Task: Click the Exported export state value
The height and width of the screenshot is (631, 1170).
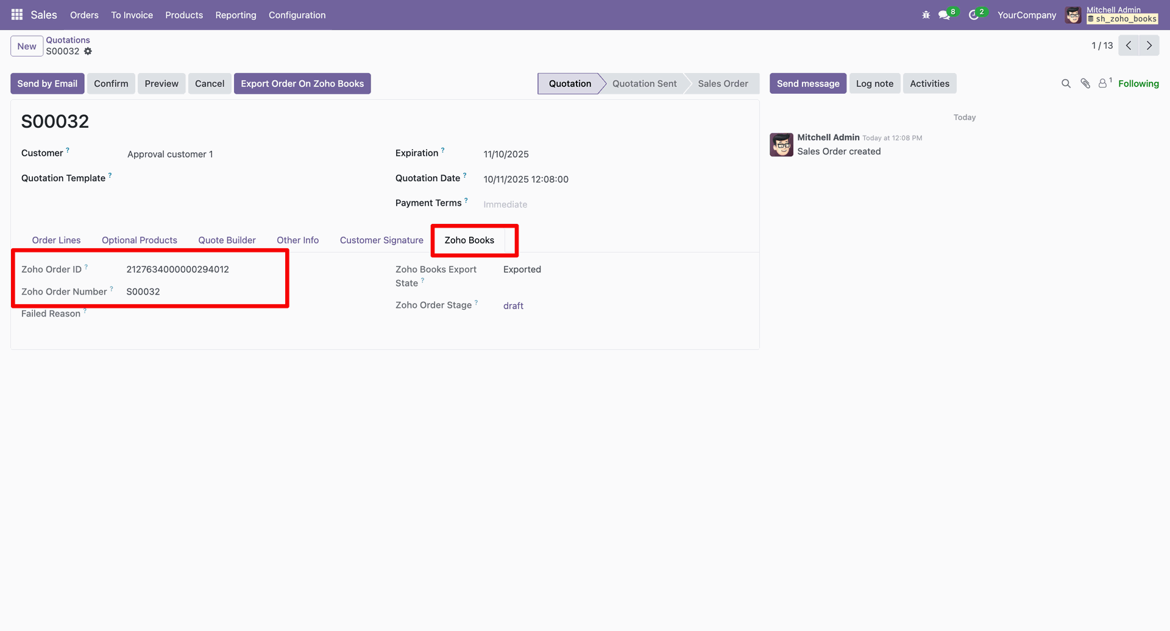Action: coord(522,269)
